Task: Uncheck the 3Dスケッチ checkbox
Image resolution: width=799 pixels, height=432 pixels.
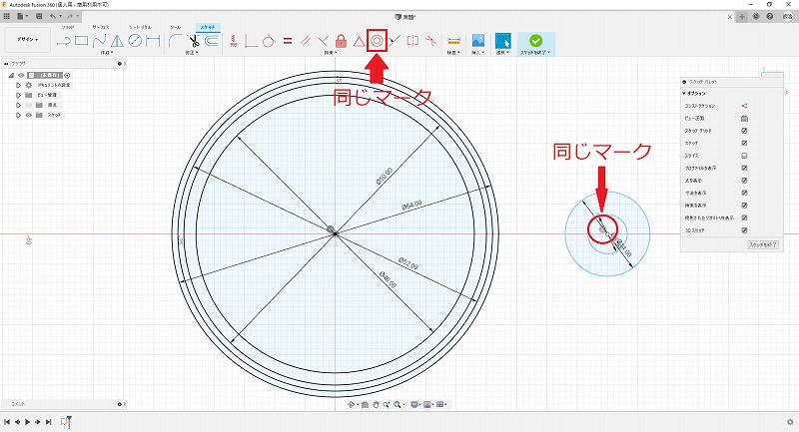Action: pos(744,229)
